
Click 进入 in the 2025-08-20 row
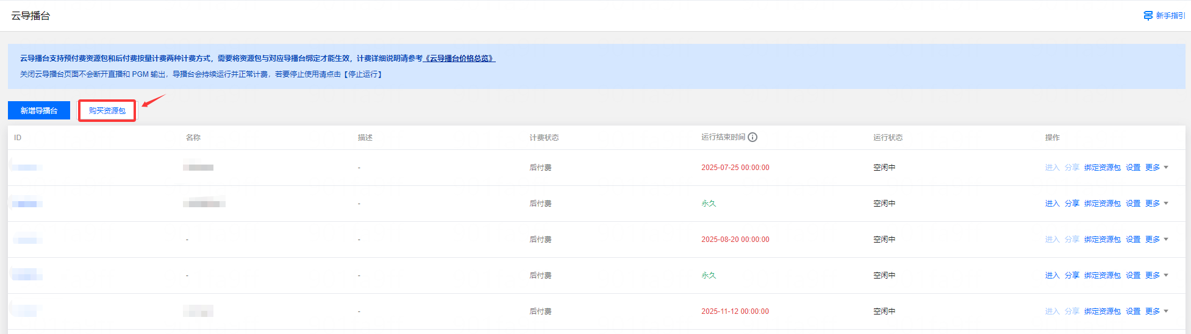pos(1053,240)
